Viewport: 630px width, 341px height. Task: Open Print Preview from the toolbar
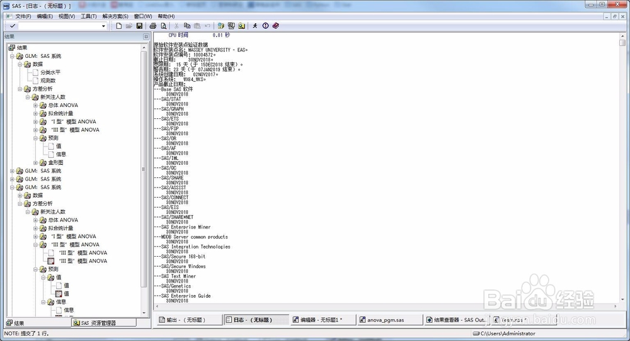tap(163, 26)
